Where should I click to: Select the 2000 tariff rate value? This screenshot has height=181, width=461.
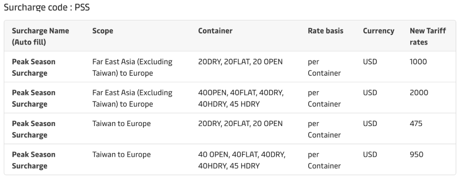pos(419,92)
